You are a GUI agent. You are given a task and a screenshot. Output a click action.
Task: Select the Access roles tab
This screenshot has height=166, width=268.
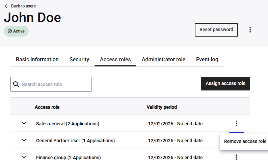tap(115, 59)
